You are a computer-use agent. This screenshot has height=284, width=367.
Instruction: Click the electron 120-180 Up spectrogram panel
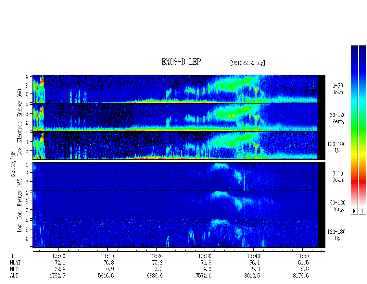179,145
